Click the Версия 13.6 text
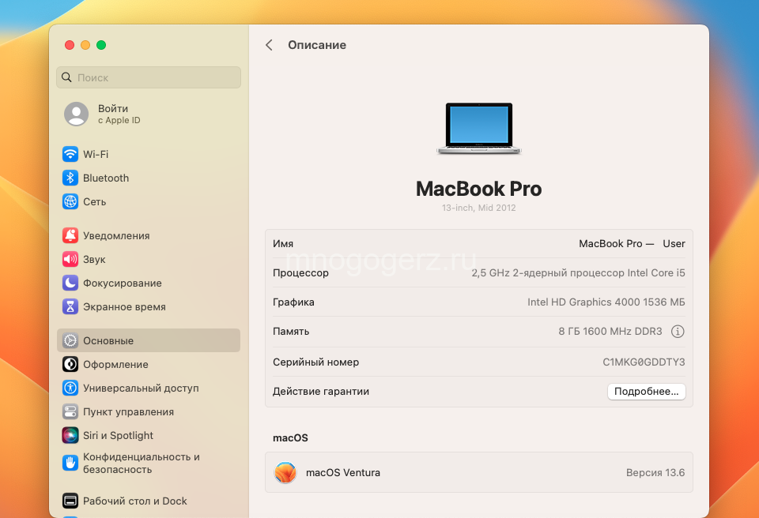Image resolution: width=759 pixels, height=518 pixels. coord(655,472)
